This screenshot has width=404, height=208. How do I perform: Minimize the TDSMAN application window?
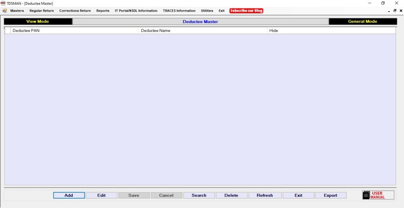(x=370, y=3)
